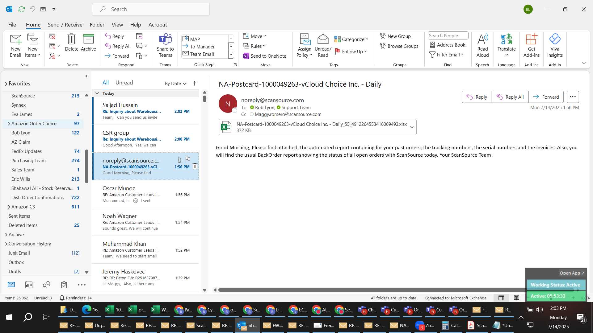Click in the Search People field

coord(448,35)
